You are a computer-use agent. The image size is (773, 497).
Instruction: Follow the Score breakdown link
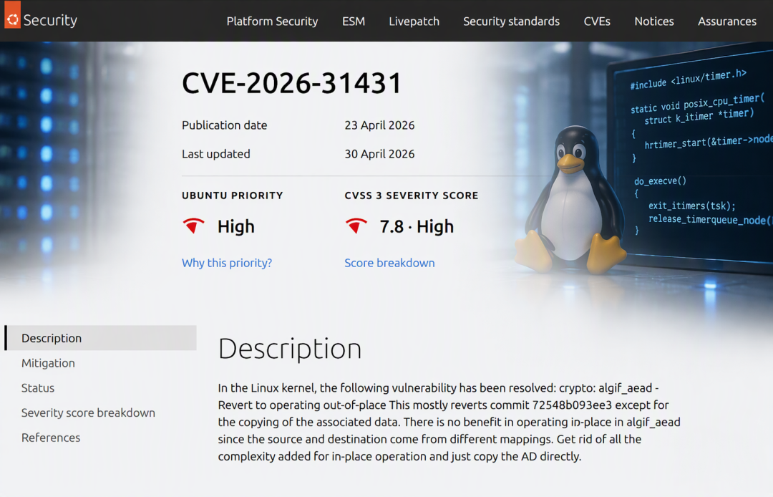[x=389, y=263]
